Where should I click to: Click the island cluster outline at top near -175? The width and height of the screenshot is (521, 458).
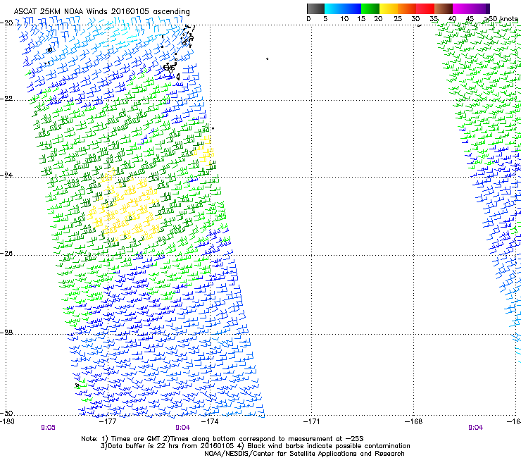188,35
